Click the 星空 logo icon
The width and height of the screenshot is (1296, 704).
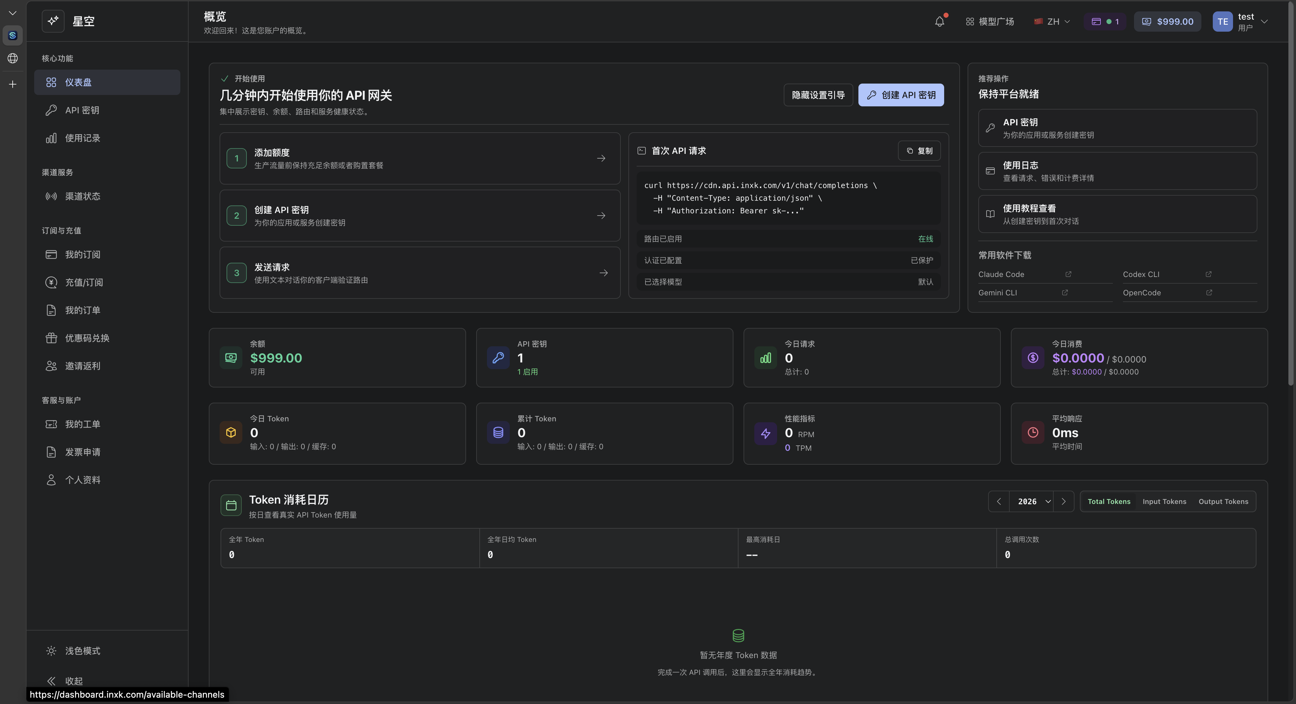coord(53,21)
